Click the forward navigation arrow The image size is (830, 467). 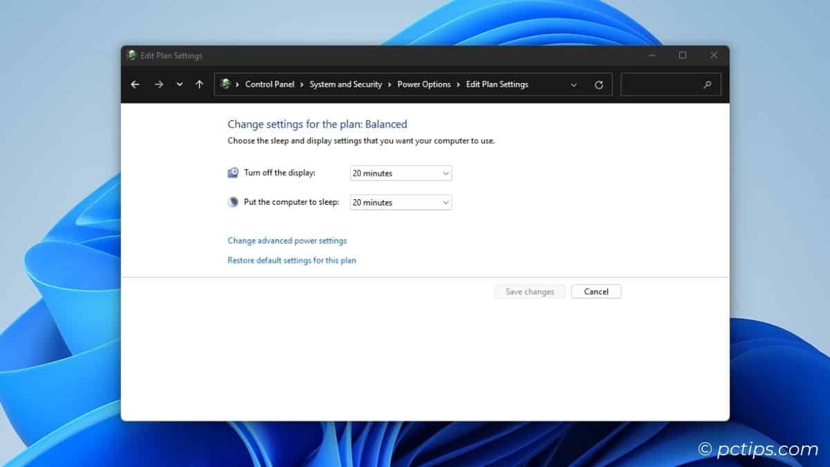(158, 84)
